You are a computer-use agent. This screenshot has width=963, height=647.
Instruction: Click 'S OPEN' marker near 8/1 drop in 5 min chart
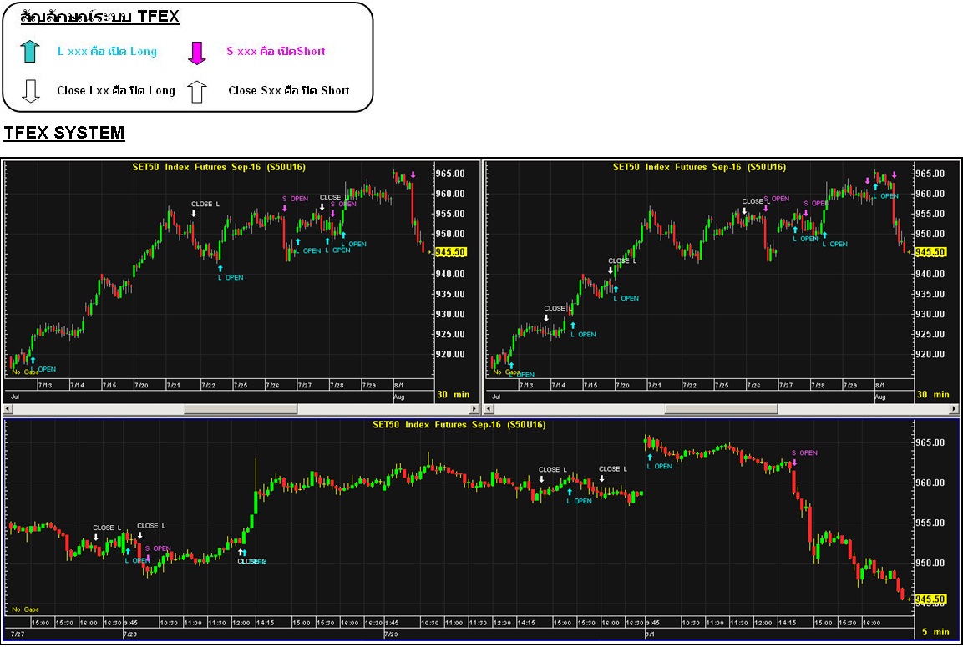[804, 453]
